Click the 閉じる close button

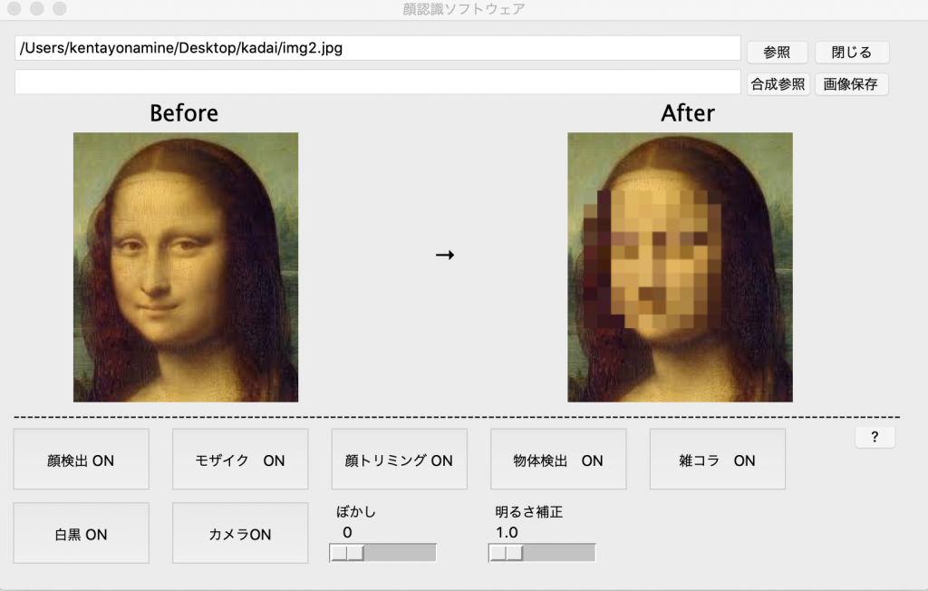click(852, 52)
